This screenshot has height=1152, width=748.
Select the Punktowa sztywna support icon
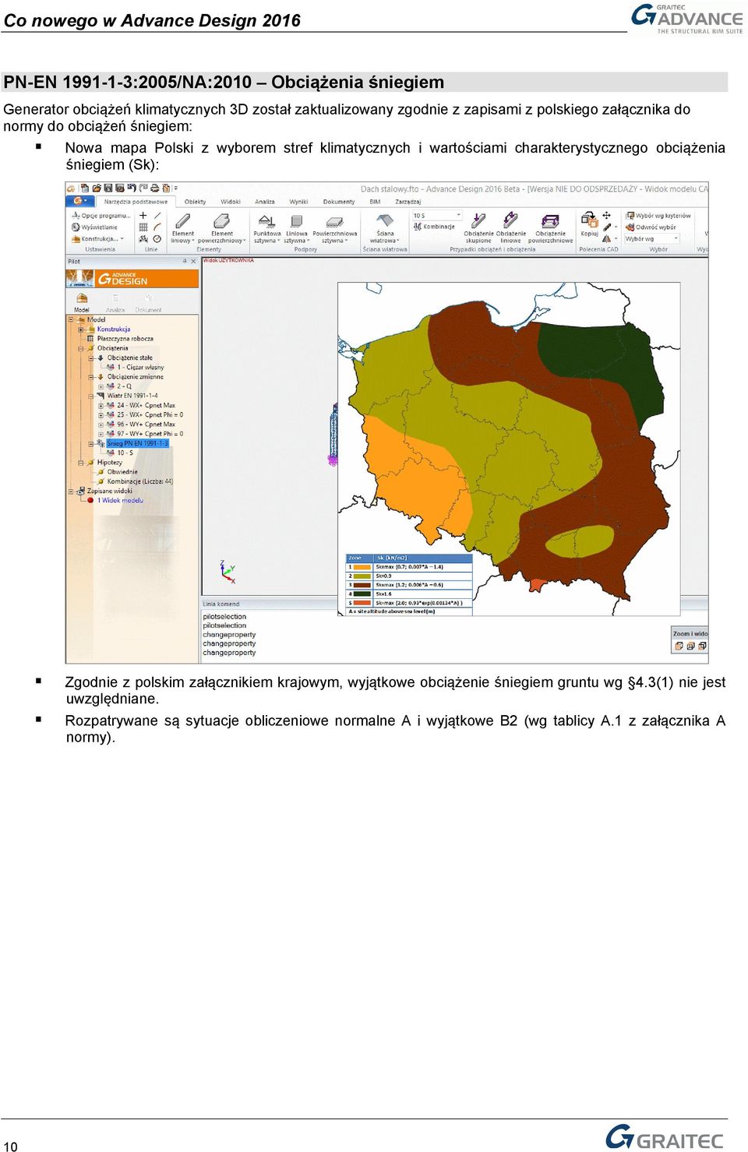pos(266,221)
